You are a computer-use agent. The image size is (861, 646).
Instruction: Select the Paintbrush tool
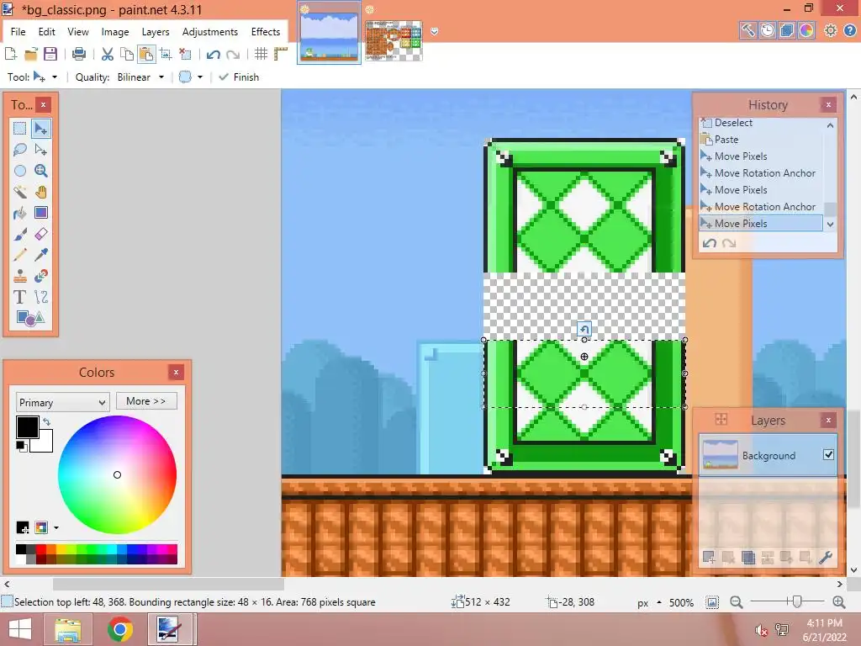[20, 234]
